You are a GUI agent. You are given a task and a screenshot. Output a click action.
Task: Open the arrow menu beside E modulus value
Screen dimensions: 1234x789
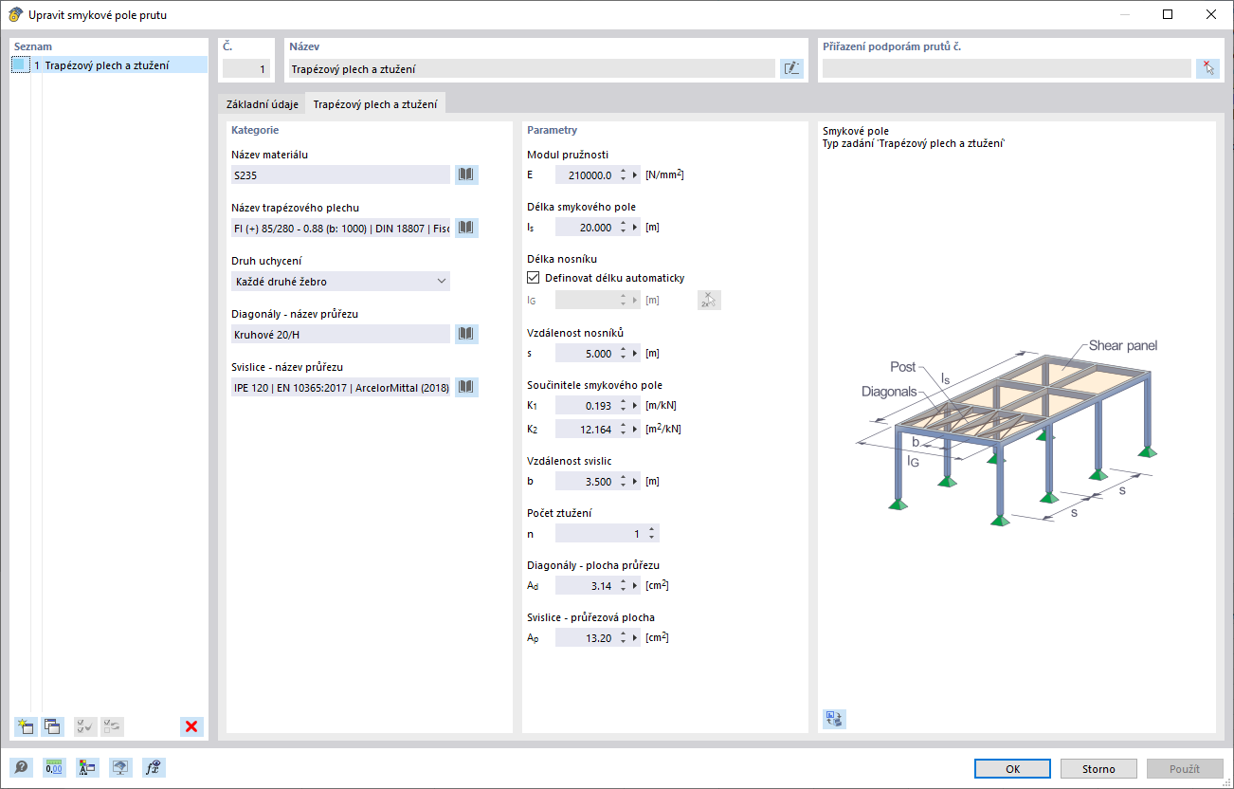click(636, 174)
